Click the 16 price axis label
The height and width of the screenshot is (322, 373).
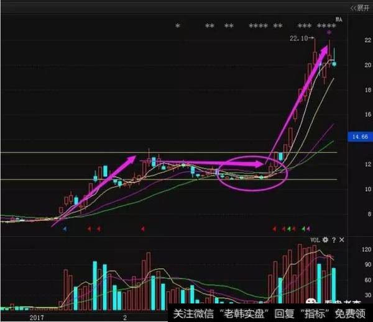367,115
